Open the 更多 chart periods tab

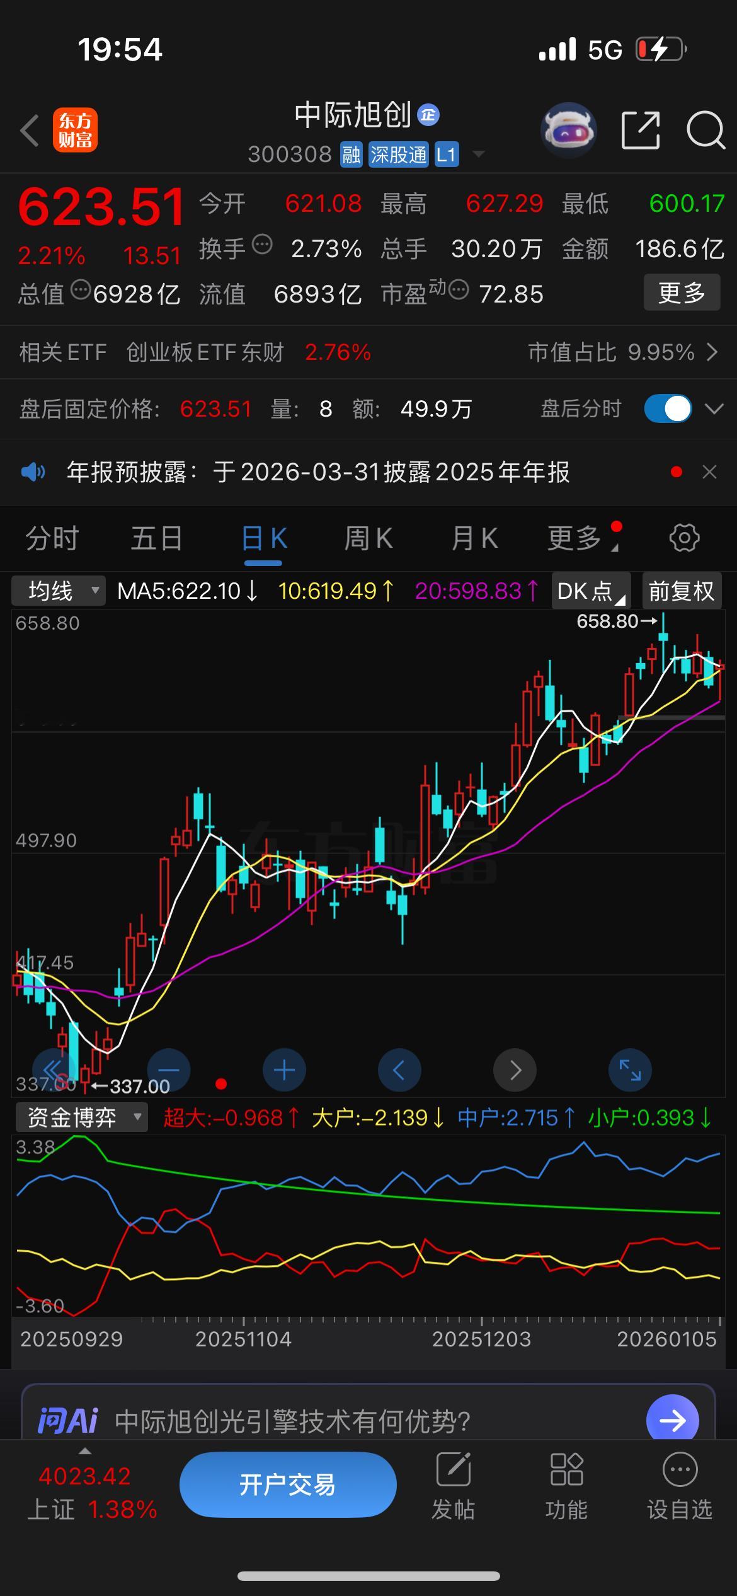[x=574, y=538]
